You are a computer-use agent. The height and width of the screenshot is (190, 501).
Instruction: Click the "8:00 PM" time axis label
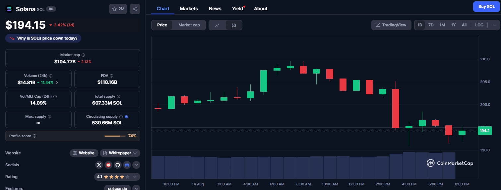pyautogui.click(x=462, y=184)
